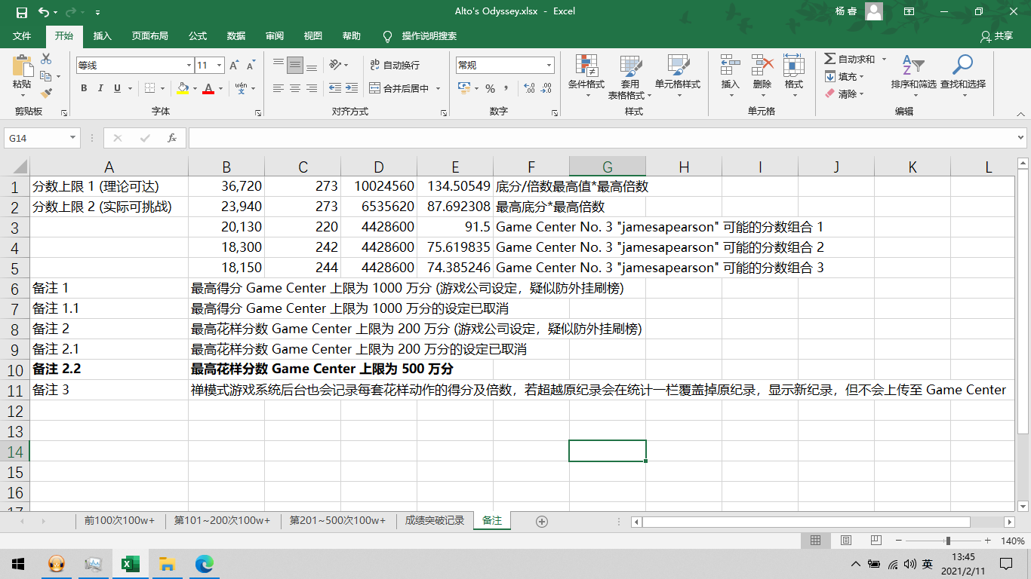Add a new sheet with plus icon
The width and height of the screenshot is (1031, 579).
[x=541, y=521]
